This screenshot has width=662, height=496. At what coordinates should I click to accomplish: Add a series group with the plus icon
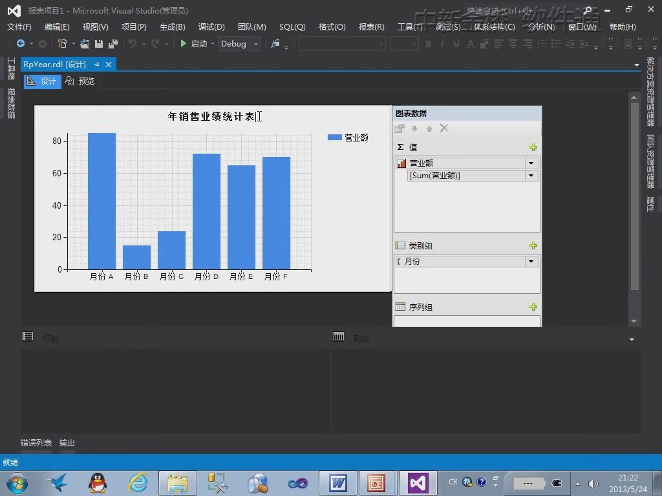533,307
